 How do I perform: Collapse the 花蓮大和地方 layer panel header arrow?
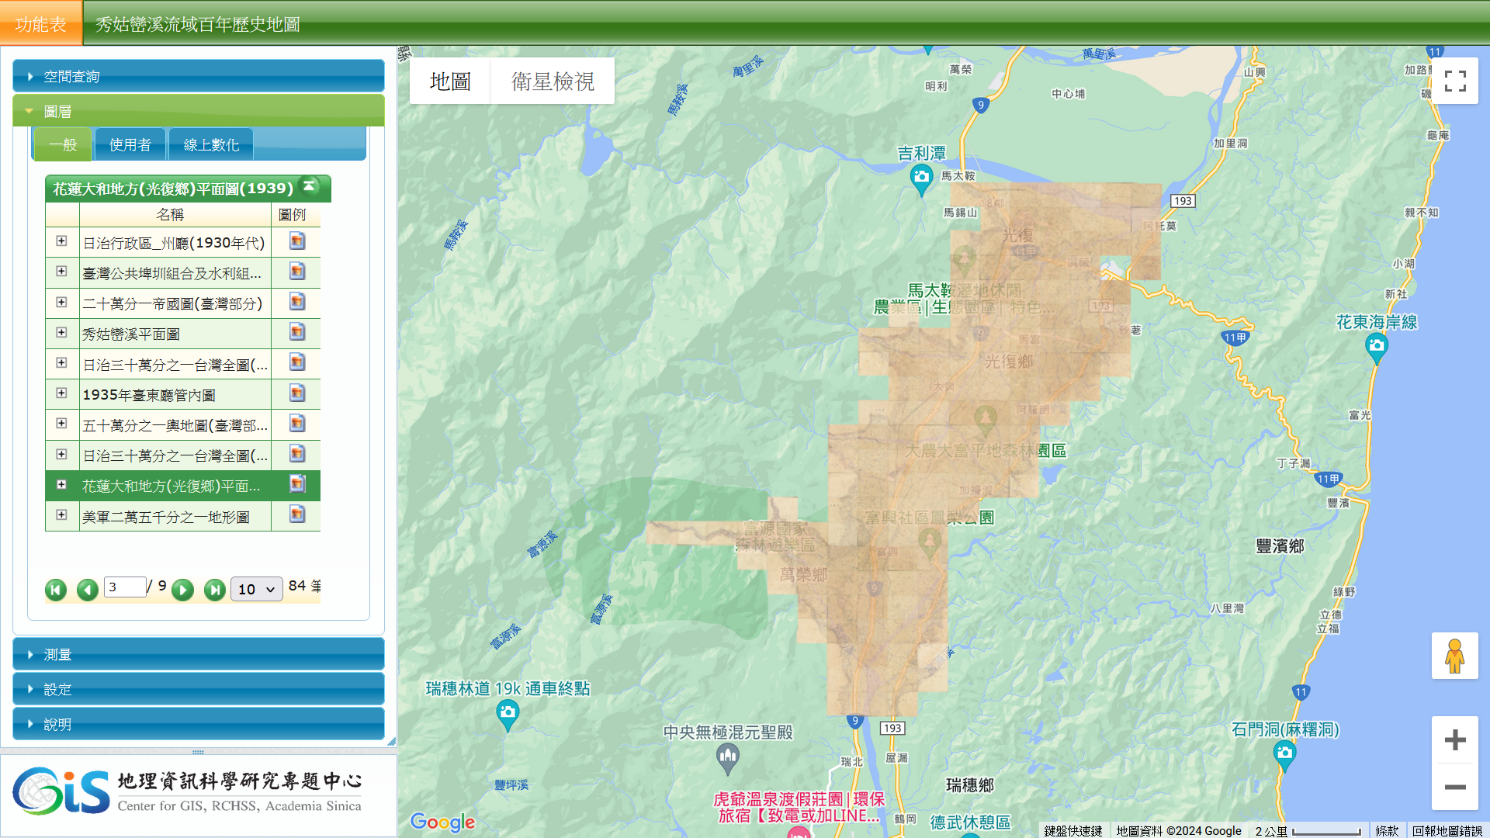pos(309,186)
